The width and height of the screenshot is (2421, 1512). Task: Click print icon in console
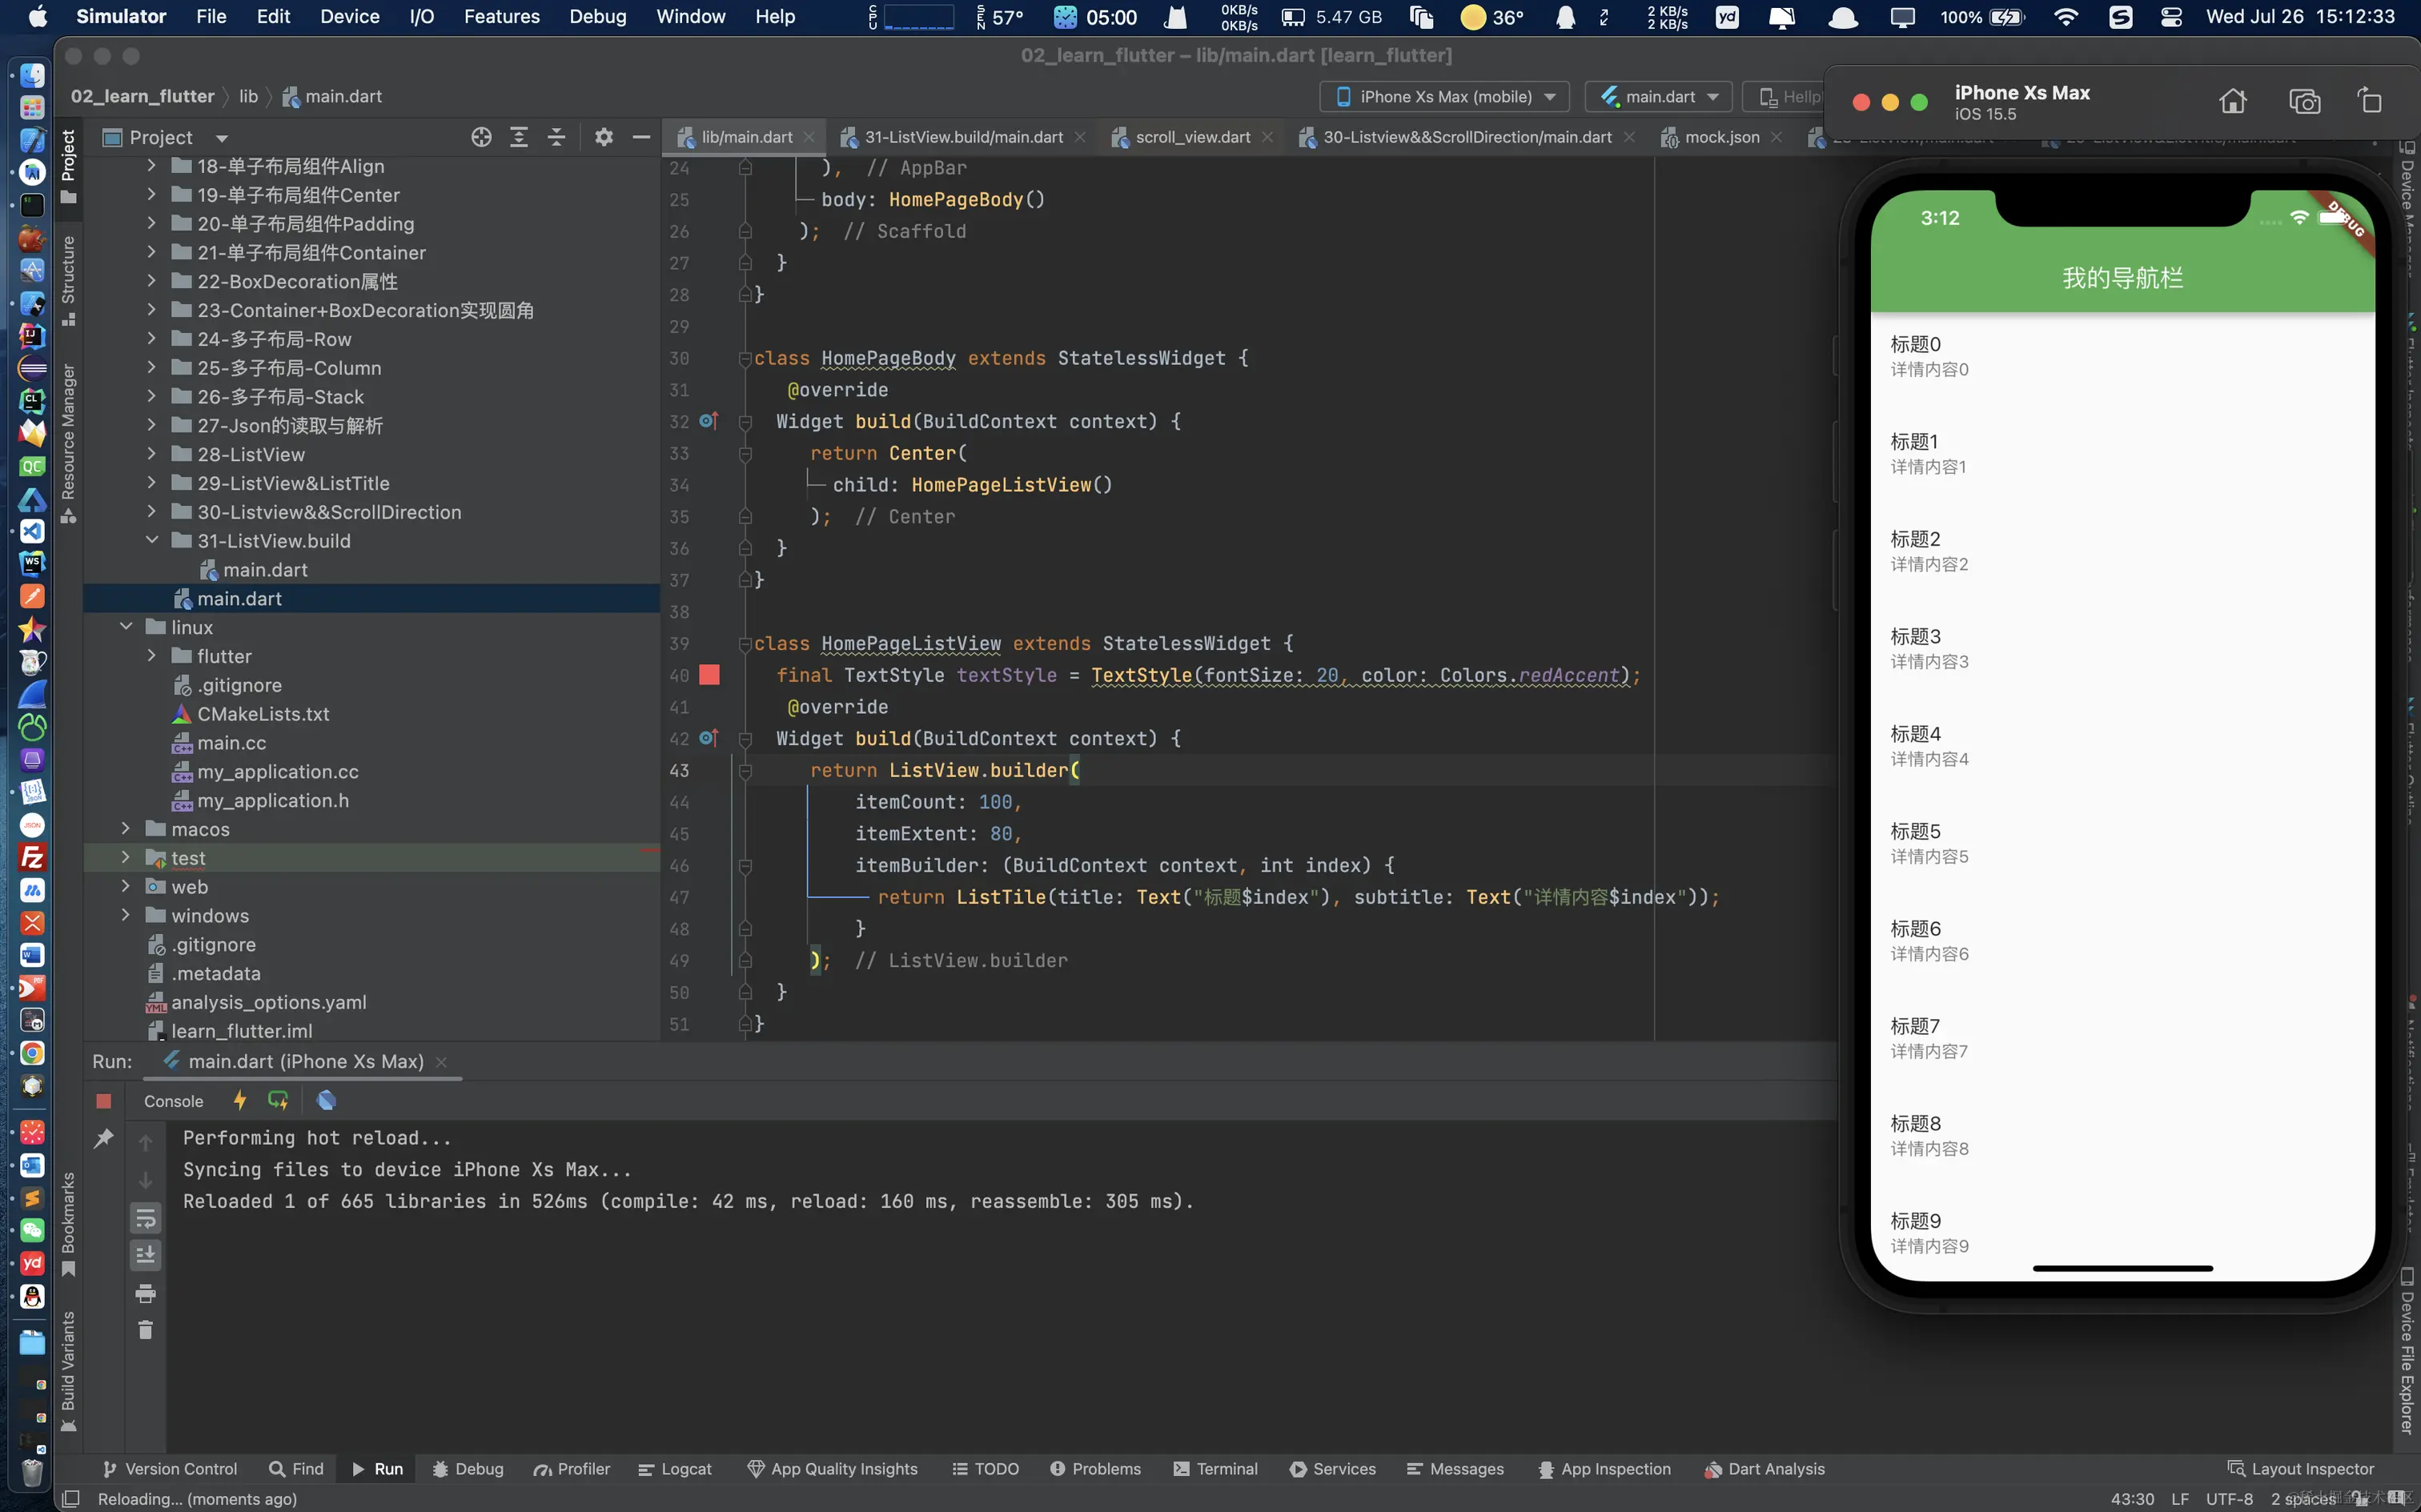(x=146, y=1293)
